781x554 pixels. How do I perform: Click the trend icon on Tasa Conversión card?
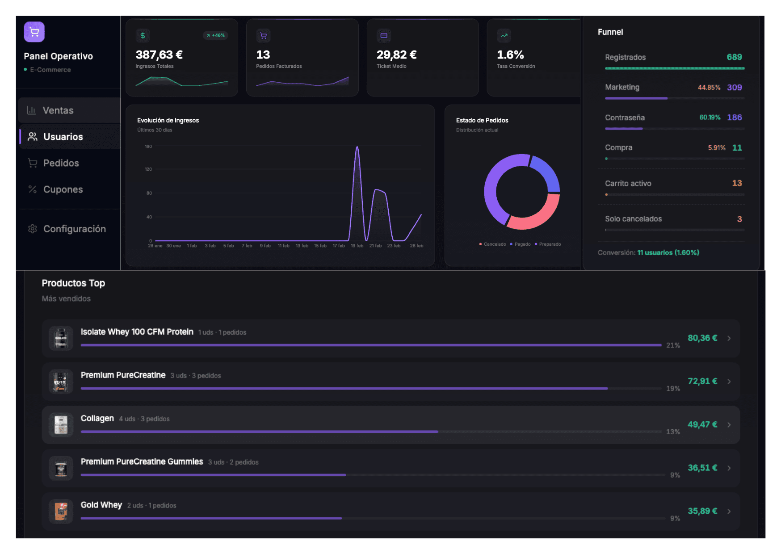[504, 36]
